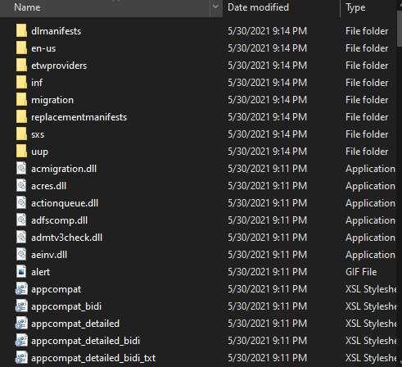The width and height of the screenshot is (402, 367).
Task: Click the uup folder icon
Action: point(21,151)
